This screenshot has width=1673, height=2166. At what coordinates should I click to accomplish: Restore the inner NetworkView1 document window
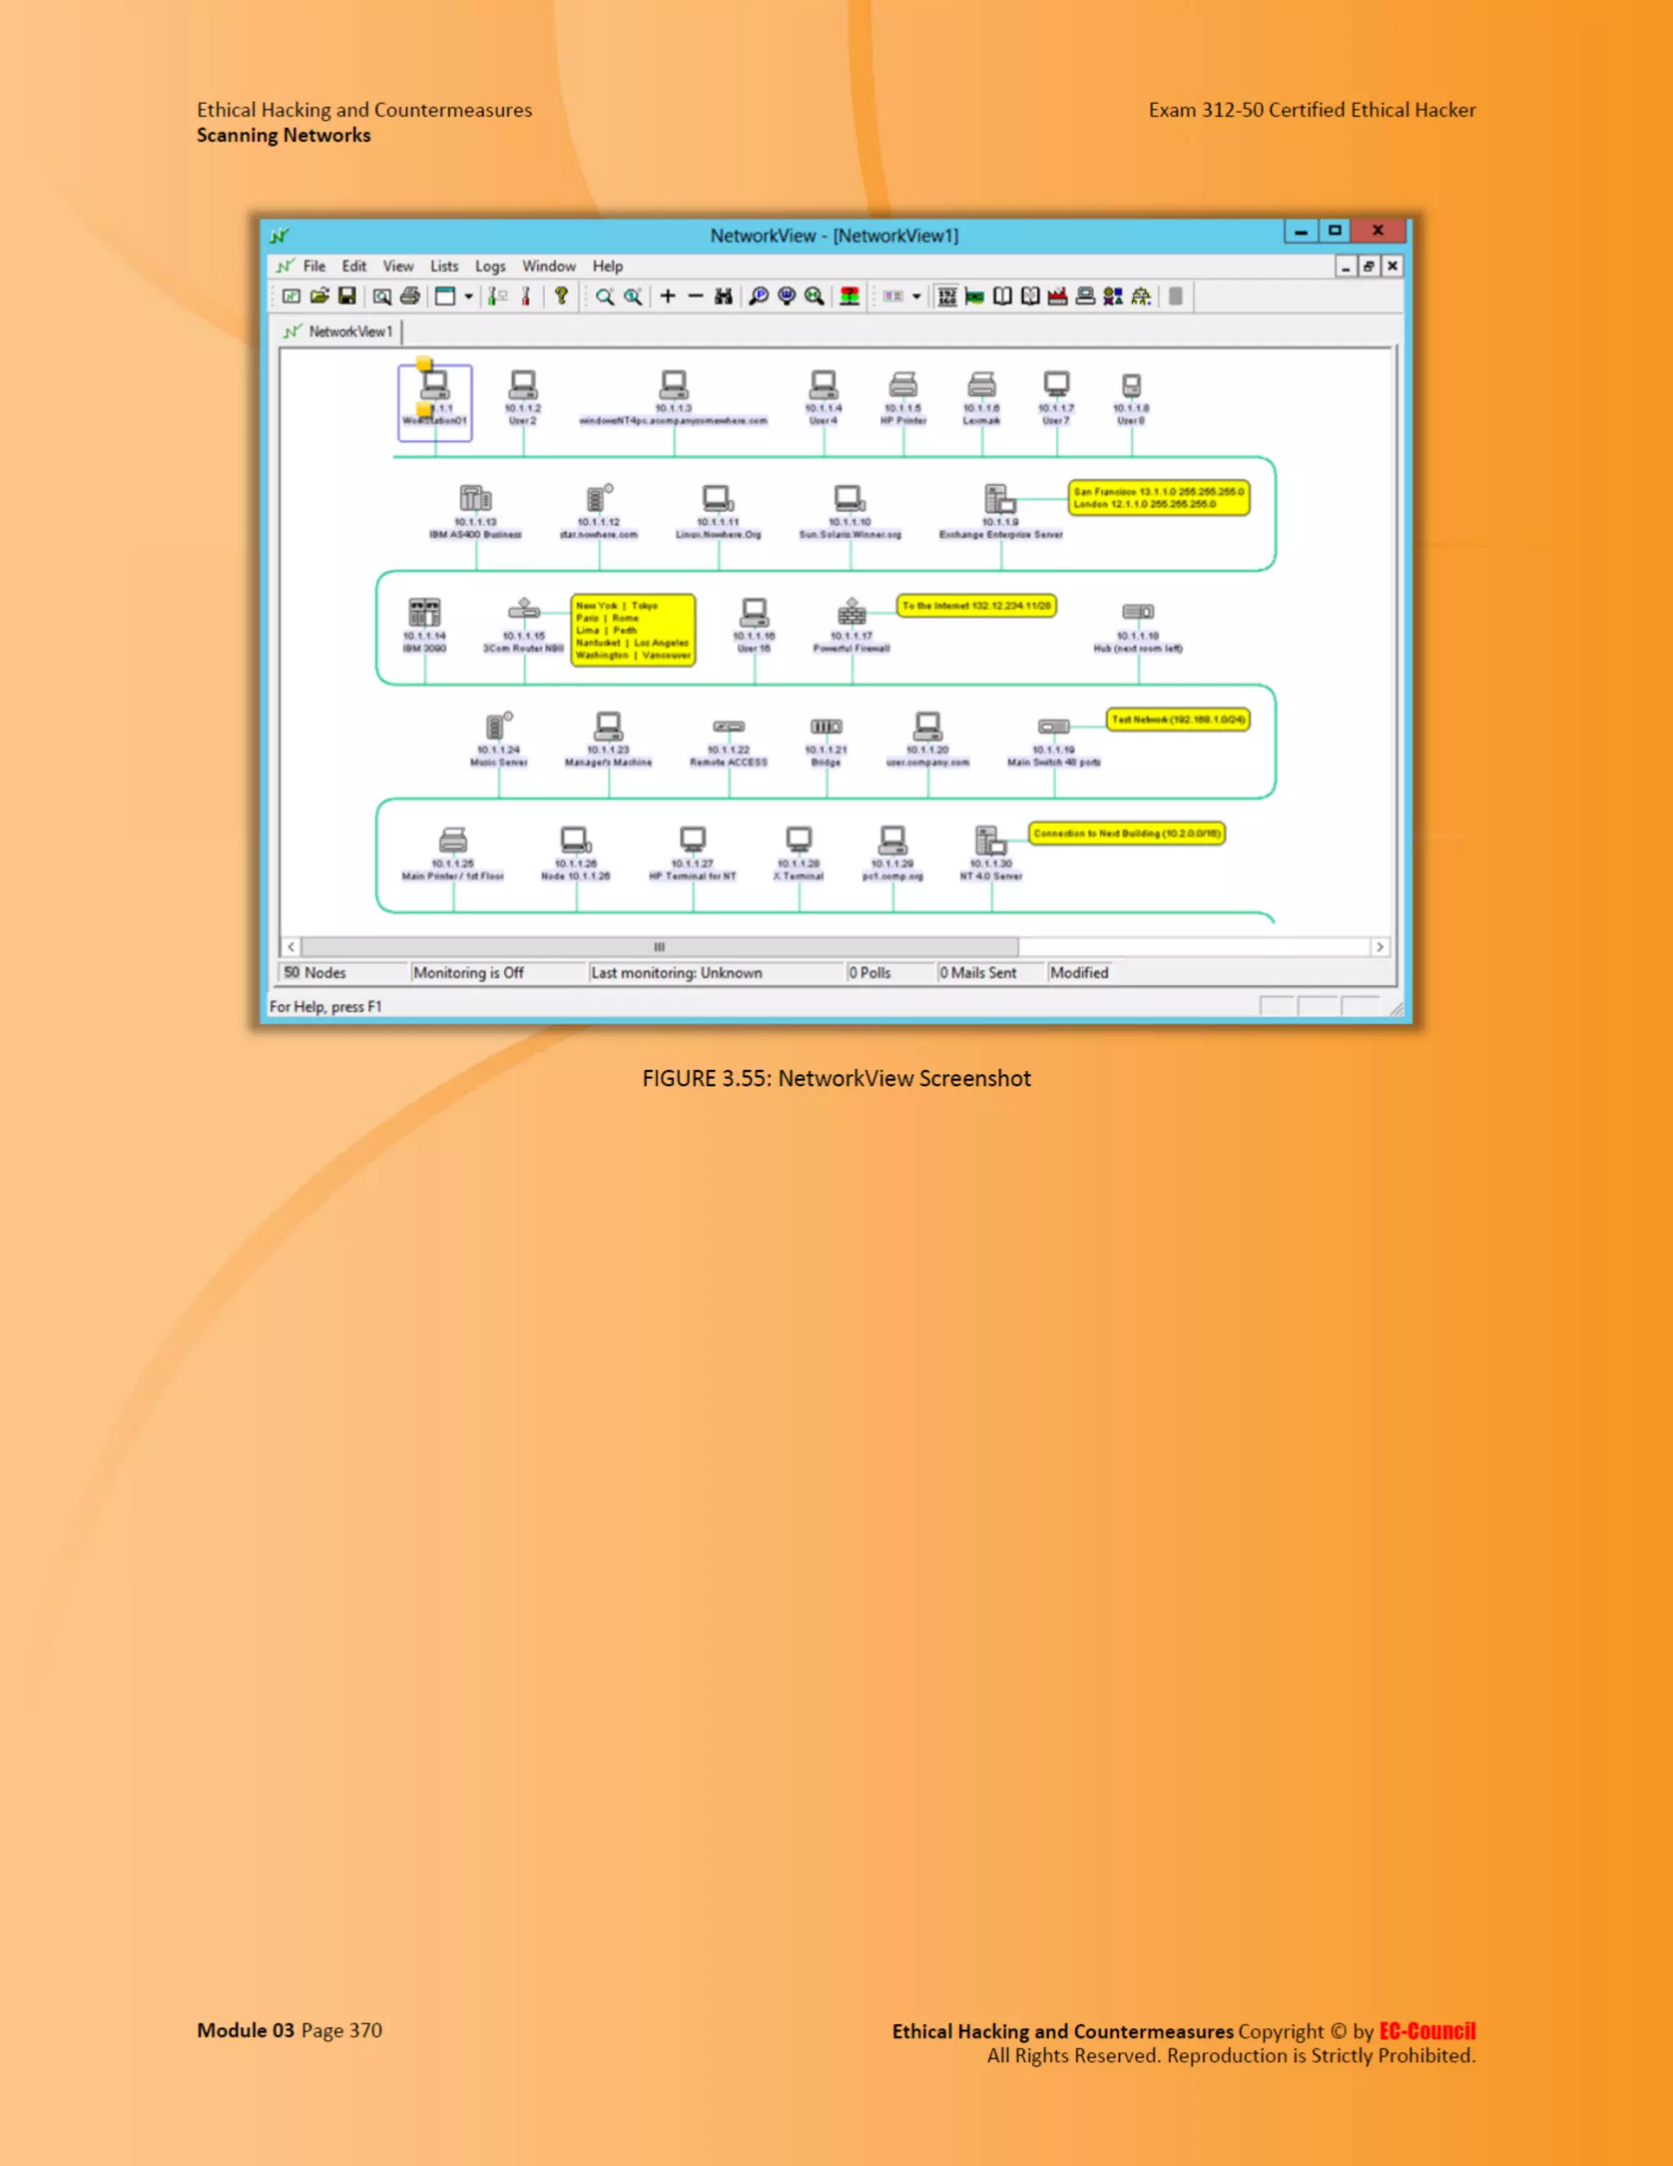click(1369, 266)
